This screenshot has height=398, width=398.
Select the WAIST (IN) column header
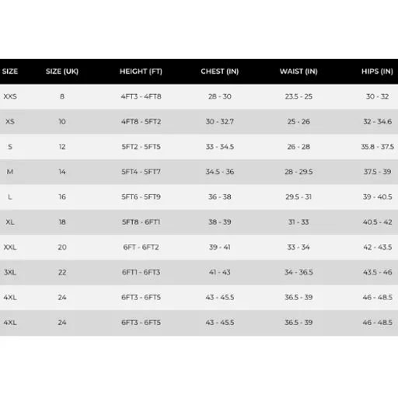(298, 72)
